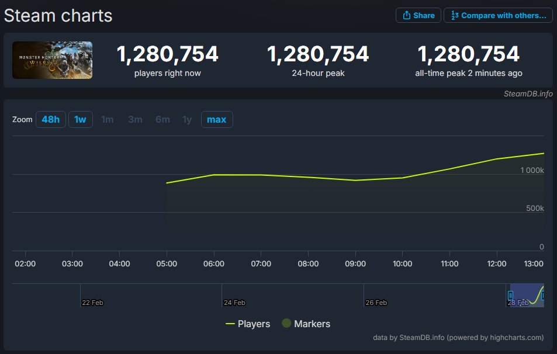Click the Share button
The image size is (557, 354).
[418, 15]
